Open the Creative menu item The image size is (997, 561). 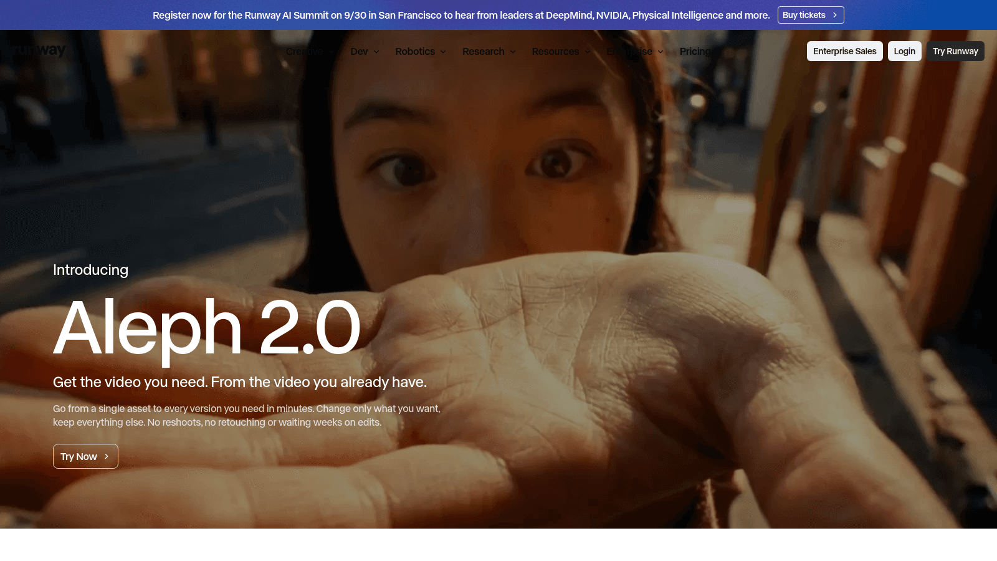tap(305, 51)
